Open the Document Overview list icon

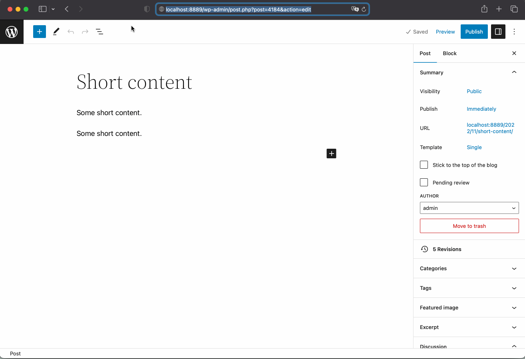pos(99,32)
